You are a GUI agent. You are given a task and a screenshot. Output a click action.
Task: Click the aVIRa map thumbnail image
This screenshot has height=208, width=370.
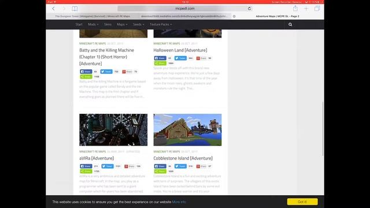click(x=113, y=129)
